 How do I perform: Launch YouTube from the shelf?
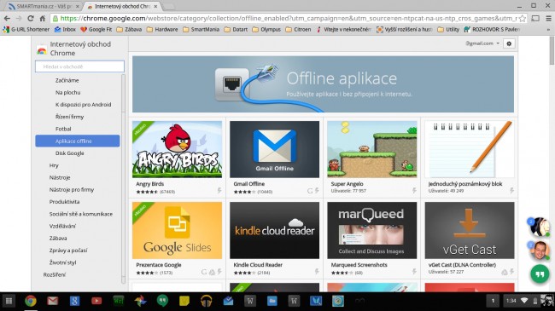click(96, 301)
